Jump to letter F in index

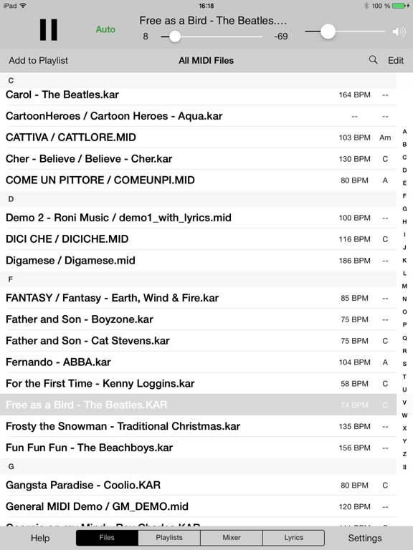coord(404,196)
